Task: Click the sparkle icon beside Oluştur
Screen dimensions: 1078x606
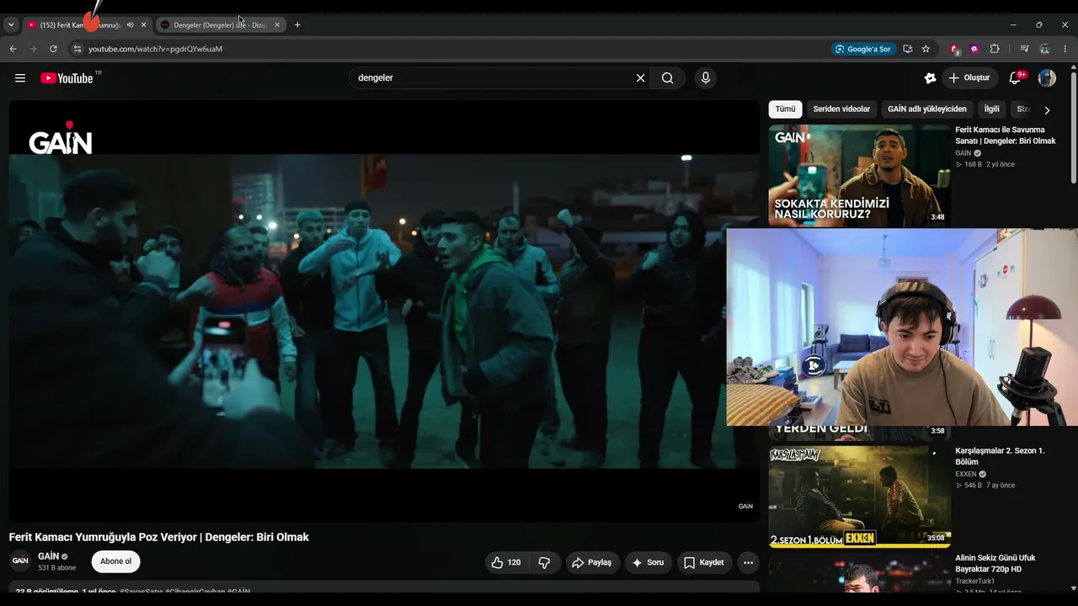Action: pyautogui.click(x=930, y=78)
